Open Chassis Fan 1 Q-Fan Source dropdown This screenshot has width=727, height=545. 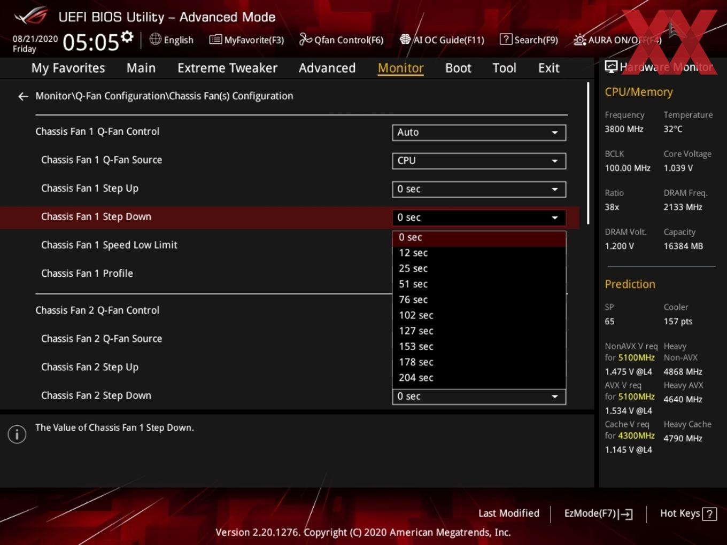click(x=479, y=161)
